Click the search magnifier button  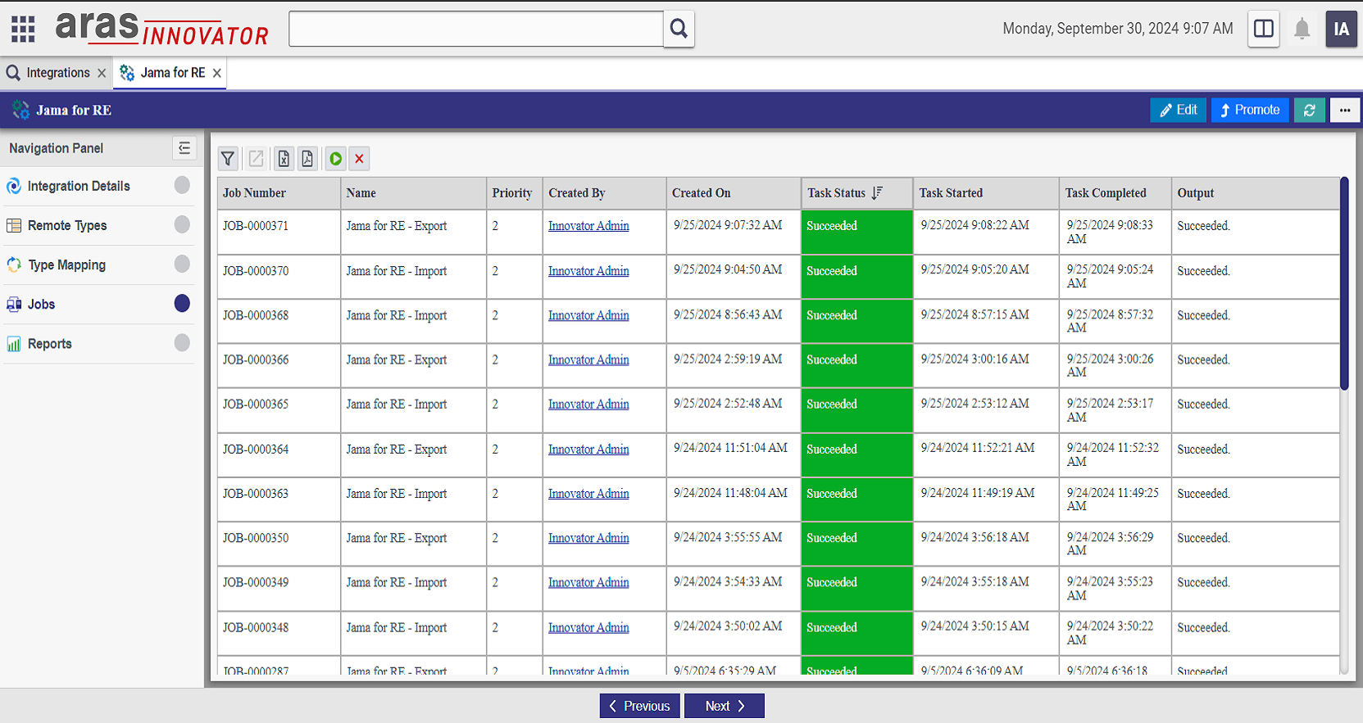(679, 29)
